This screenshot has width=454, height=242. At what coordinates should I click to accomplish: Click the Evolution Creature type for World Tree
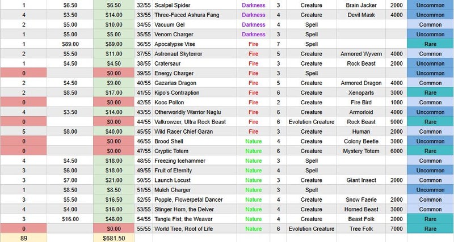click(x=311, y=229)
